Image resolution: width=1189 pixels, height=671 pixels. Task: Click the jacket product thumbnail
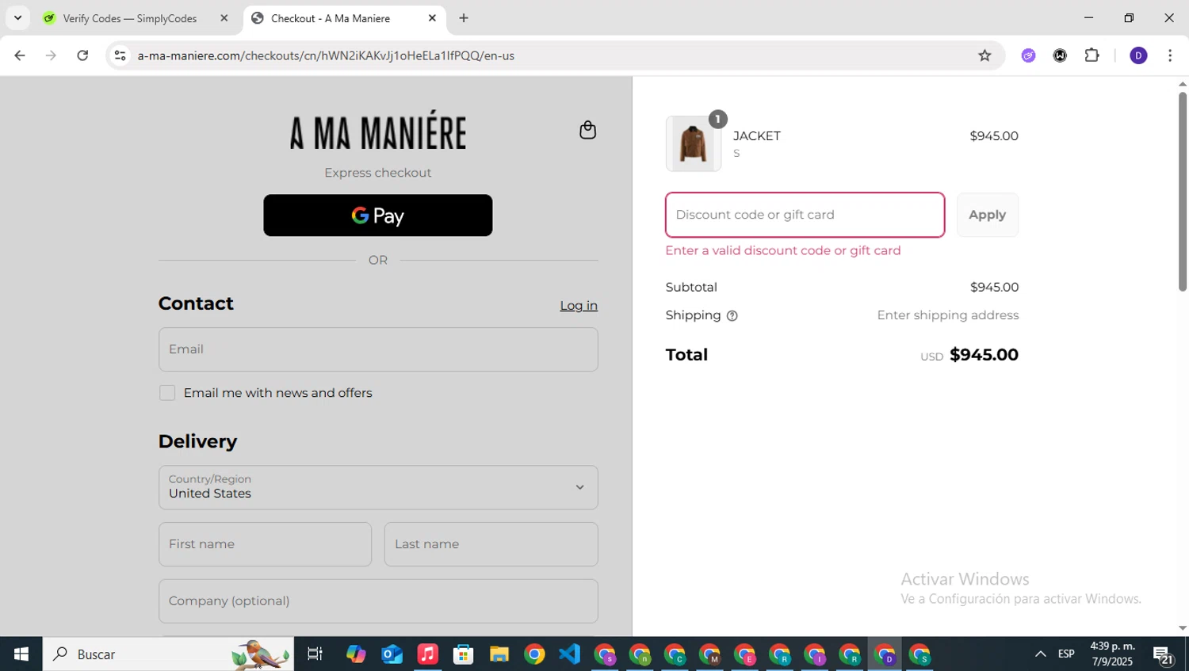tap(694, 143)
